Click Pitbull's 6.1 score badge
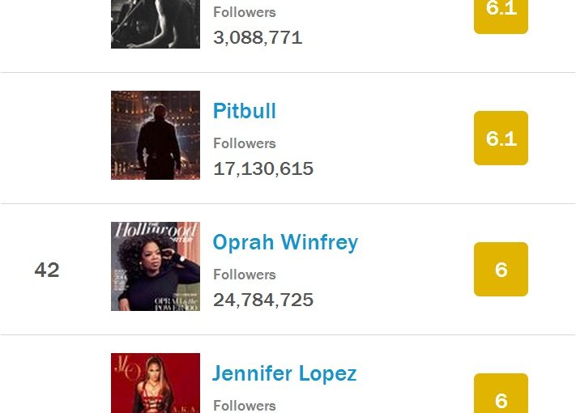Screen dimensions: 576x413 [501, 138]
